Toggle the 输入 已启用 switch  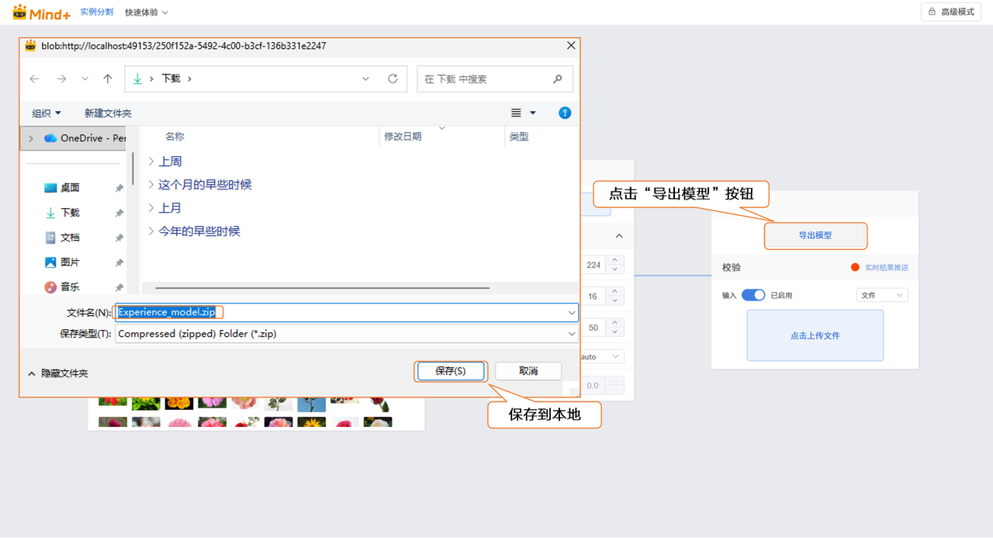[753, 295]
